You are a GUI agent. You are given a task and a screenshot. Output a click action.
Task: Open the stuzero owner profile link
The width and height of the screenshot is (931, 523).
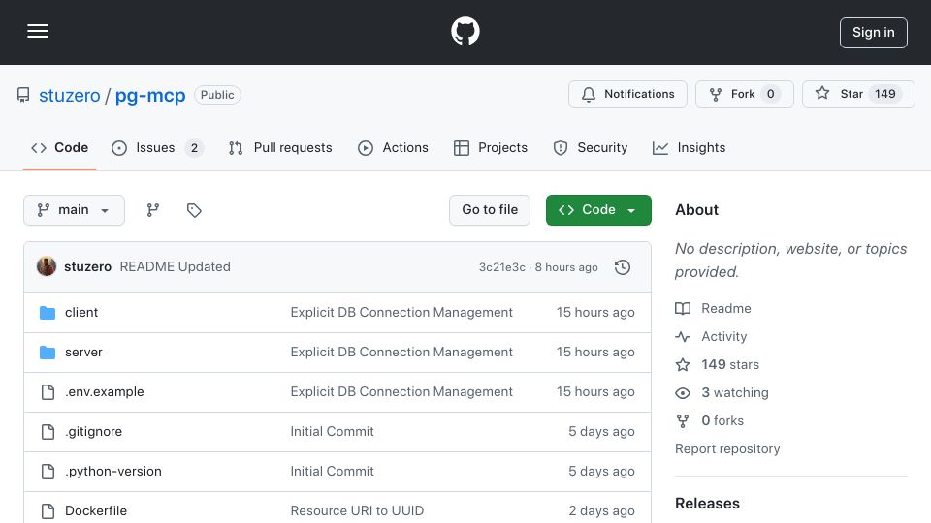coord(70,96)
